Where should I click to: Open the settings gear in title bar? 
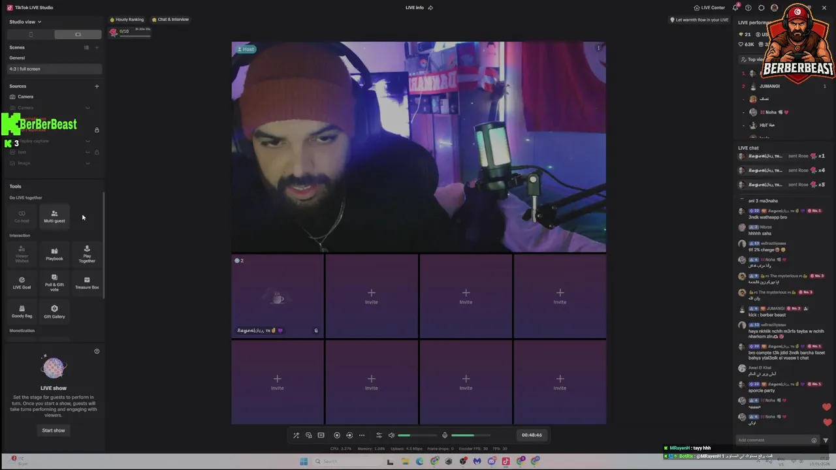762,8
